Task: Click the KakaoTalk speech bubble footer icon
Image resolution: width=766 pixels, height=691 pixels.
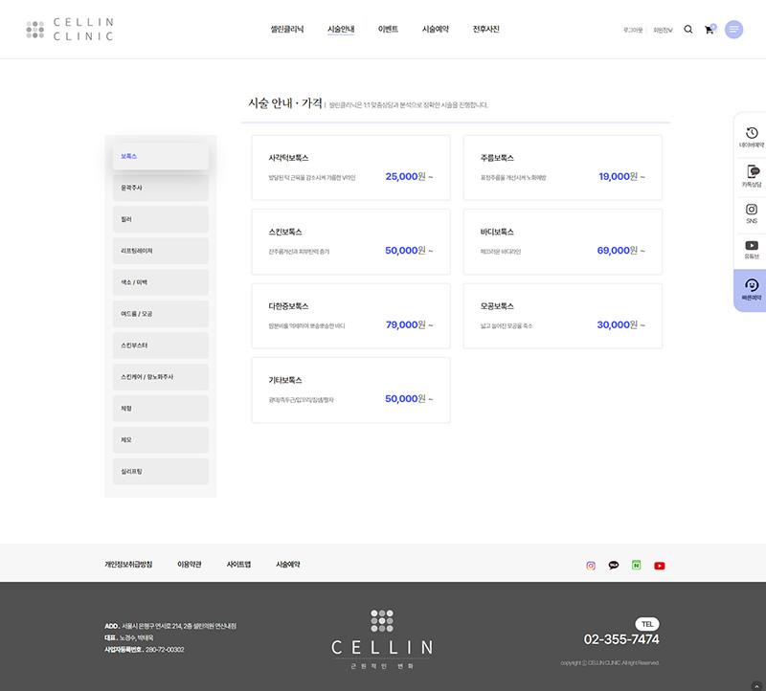Action: (x=614, y=565)
